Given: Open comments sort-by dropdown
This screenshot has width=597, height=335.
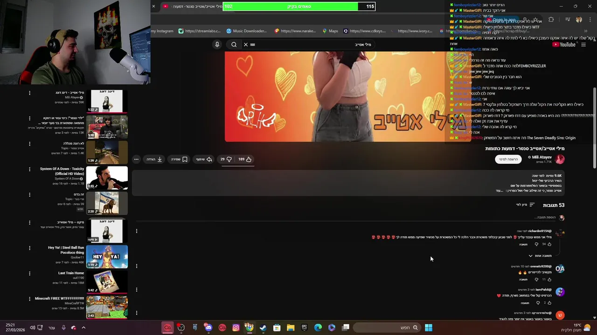Looking at the screenshot, I should click(x=525, y=205).
